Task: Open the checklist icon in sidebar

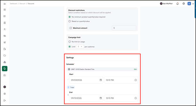Action: point(5,16)
